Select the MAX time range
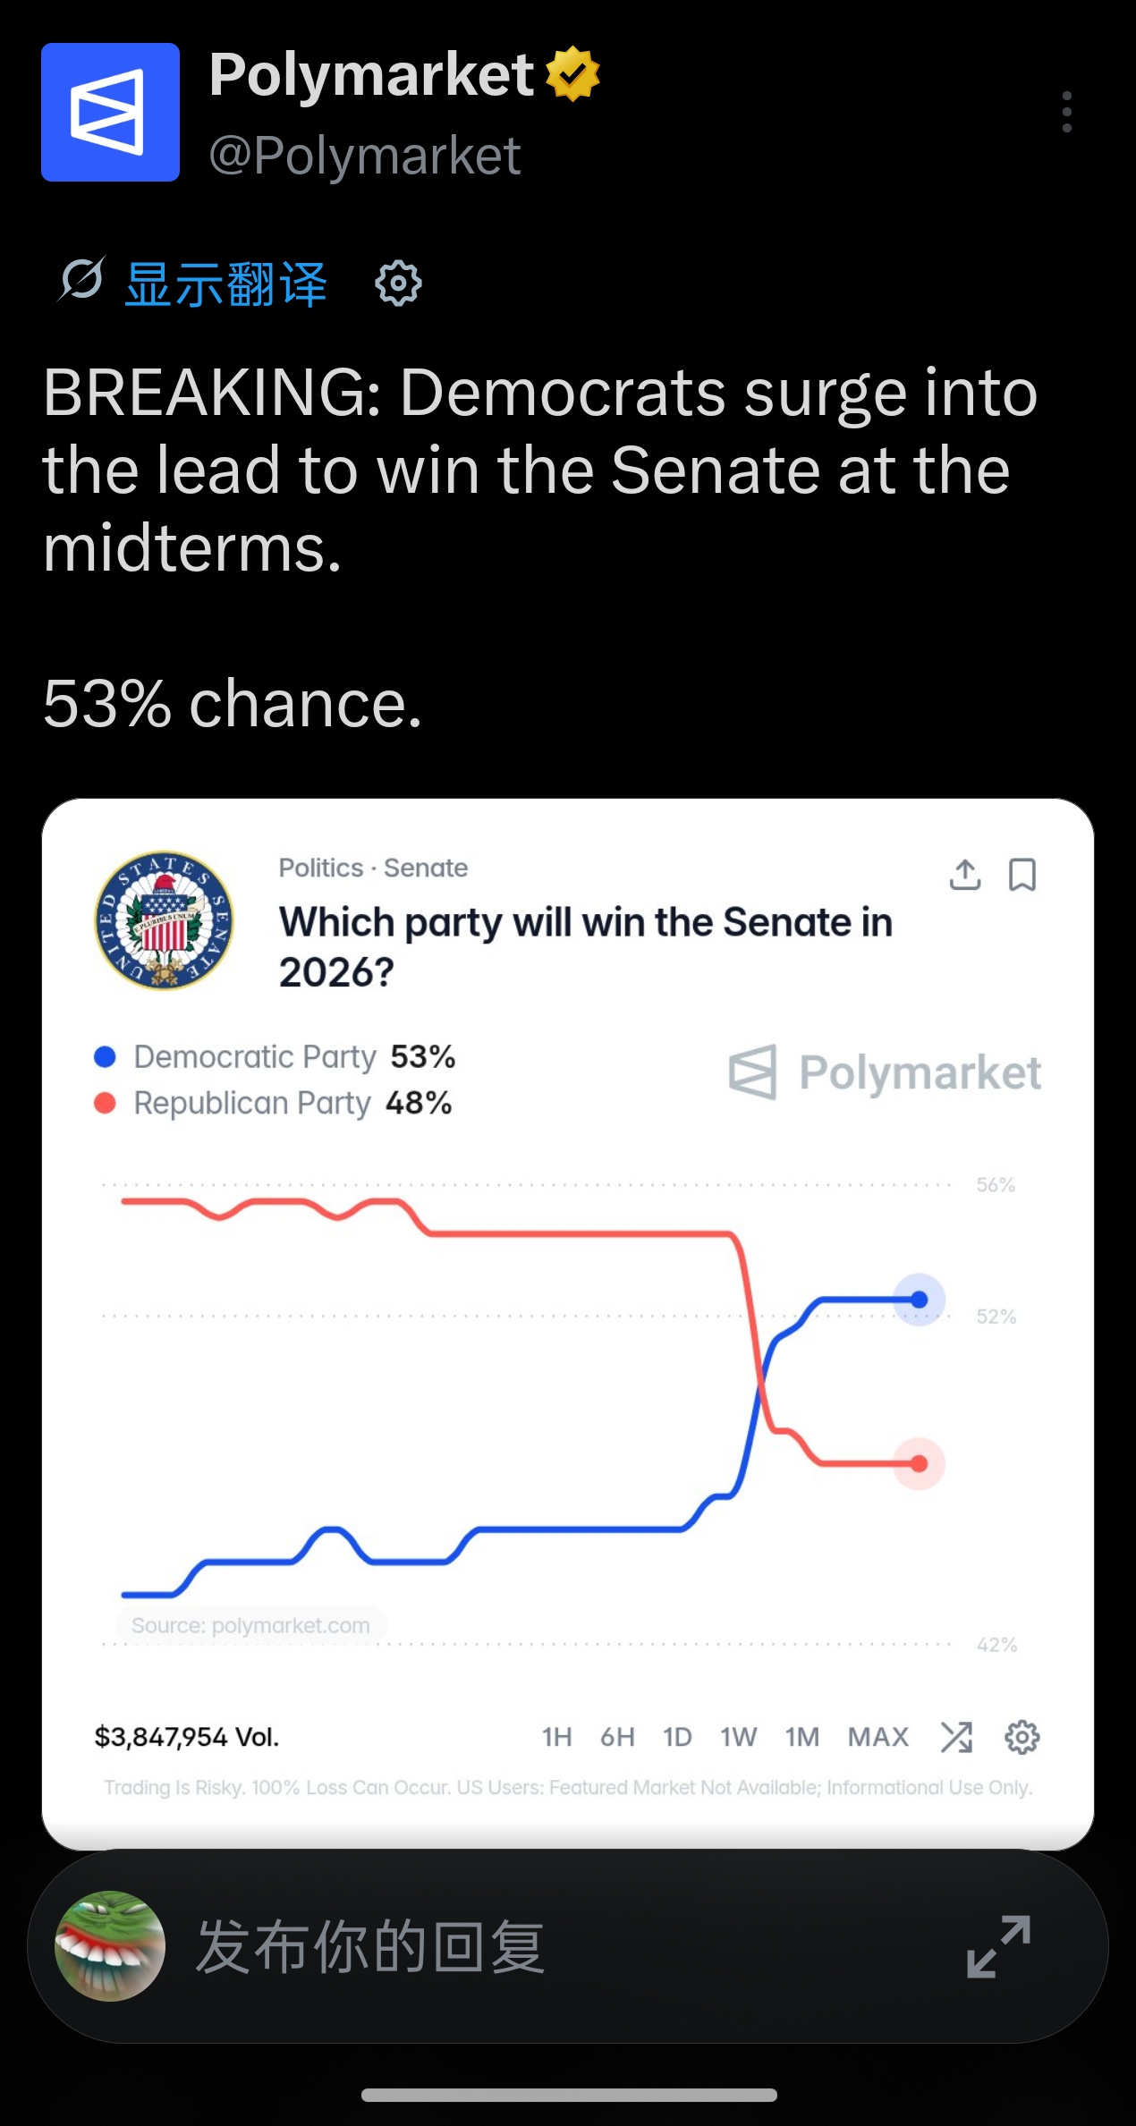 [878, 1737]
